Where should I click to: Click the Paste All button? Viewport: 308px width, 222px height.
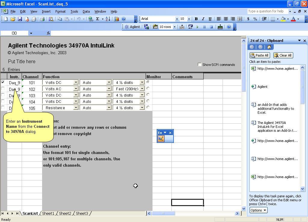[260, 55]
